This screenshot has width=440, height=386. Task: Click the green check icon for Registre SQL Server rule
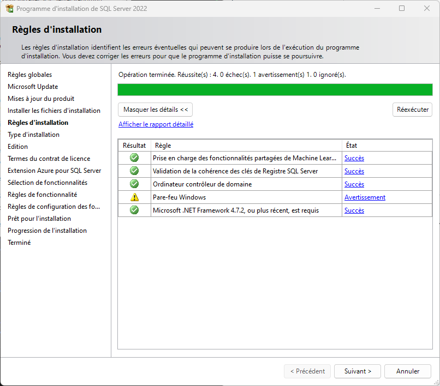[134, 171]
